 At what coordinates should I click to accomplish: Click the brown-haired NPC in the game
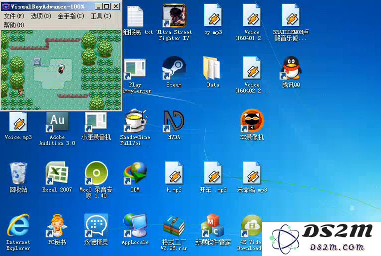point(21,92)
